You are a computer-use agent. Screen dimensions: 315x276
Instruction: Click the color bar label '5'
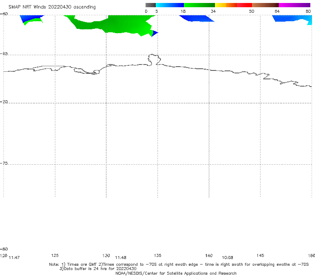[x=157, y=11]
